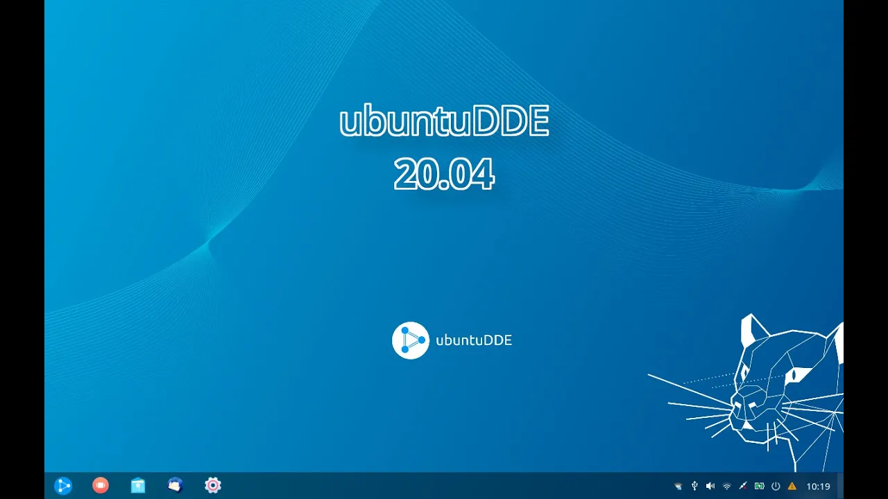Click the network tray icon beside the USB icon
888x499 pixels.
pyautogui.click(x=678, y=487)
